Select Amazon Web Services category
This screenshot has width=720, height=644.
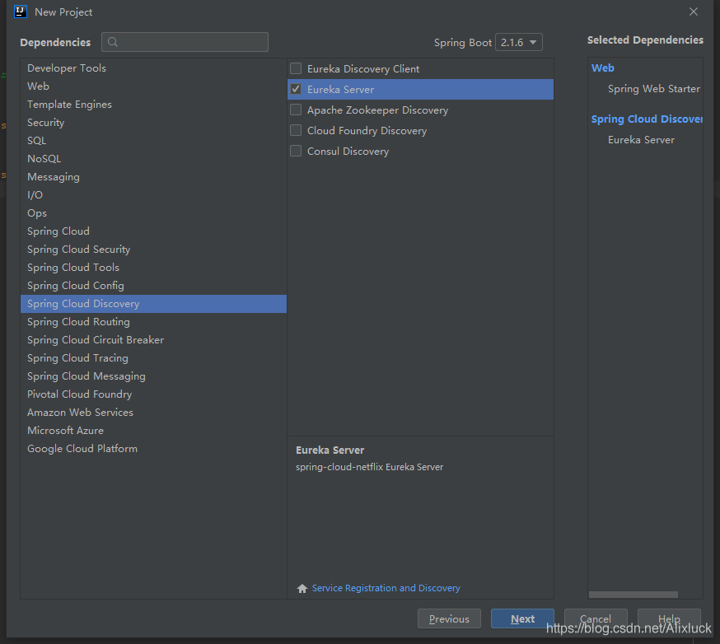[153, 413]
